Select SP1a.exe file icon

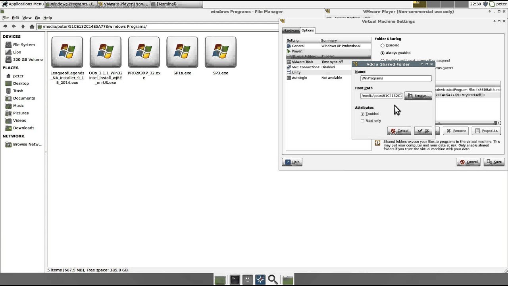[182, 52]
